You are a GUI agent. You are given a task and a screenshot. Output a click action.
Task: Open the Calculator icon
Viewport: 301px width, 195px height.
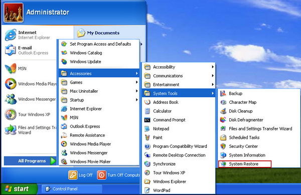pos(147,111)
